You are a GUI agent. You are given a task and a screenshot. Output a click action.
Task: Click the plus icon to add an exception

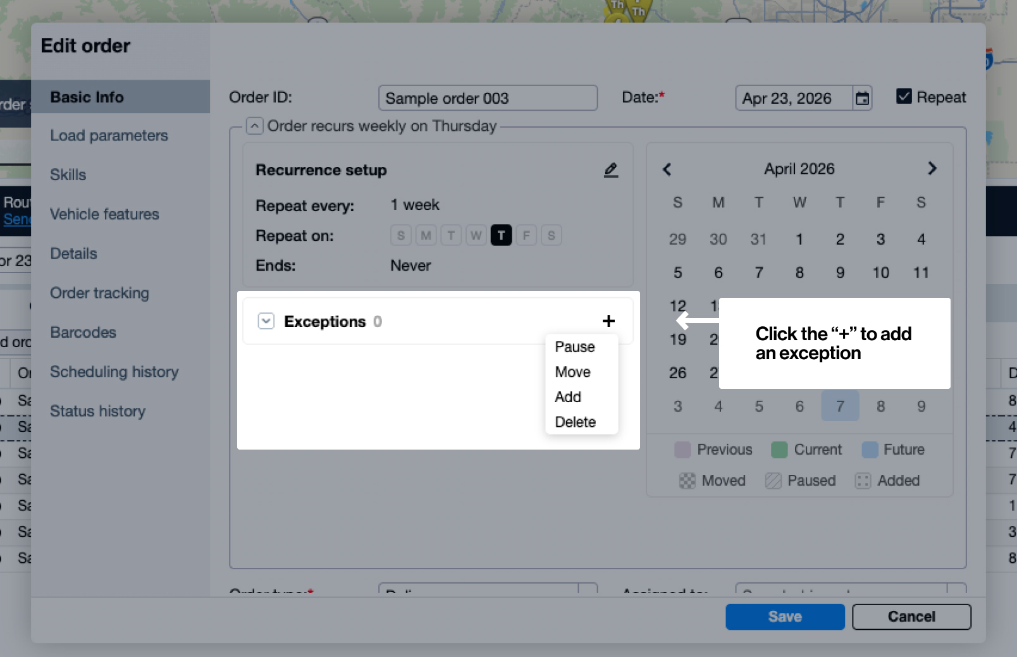608,321
